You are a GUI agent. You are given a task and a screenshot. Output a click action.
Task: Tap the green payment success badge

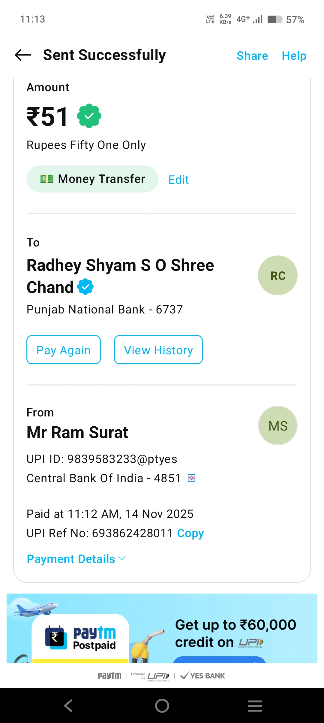coord(89,116)
